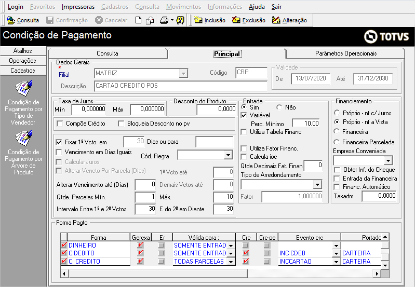Toggle Er checkbox in DINHEIRO row

[161, 245]
